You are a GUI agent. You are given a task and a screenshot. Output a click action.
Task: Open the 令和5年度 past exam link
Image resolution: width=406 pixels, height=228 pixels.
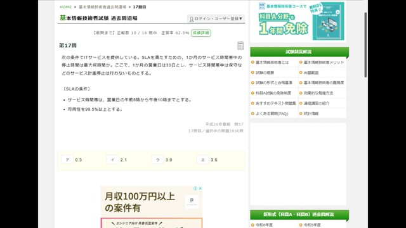tap(311, 225)
